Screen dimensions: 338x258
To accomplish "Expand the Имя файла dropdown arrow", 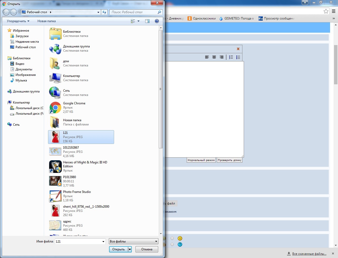I will click(x=103, y=241).
